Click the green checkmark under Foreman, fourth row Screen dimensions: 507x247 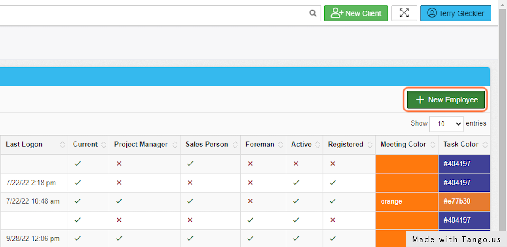coord(250,220)
